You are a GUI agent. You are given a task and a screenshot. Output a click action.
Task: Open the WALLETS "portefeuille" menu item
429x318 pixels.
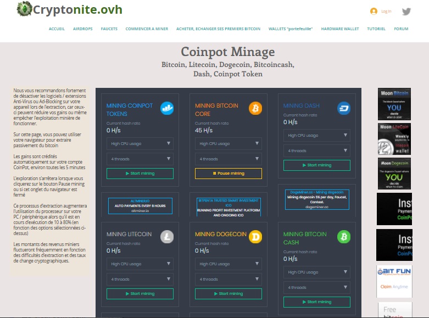pos(291,29)
